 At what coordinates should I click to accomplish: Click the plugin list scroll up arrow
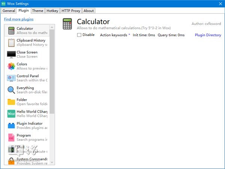(52, 27)
